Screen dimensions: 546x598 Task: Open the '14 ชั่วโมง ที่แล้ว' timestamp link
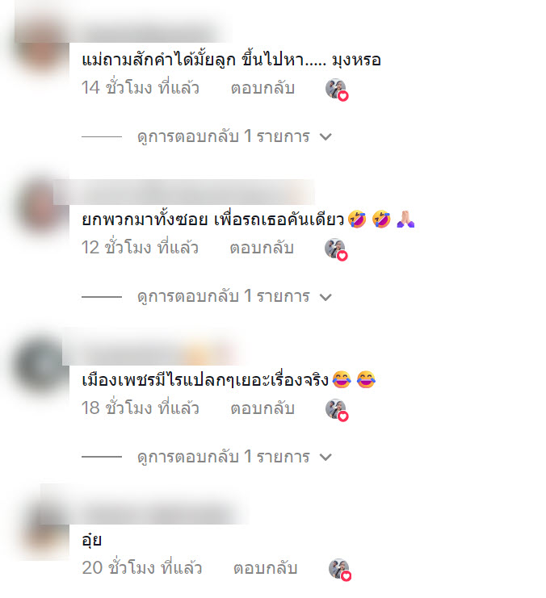pos(140,87)
